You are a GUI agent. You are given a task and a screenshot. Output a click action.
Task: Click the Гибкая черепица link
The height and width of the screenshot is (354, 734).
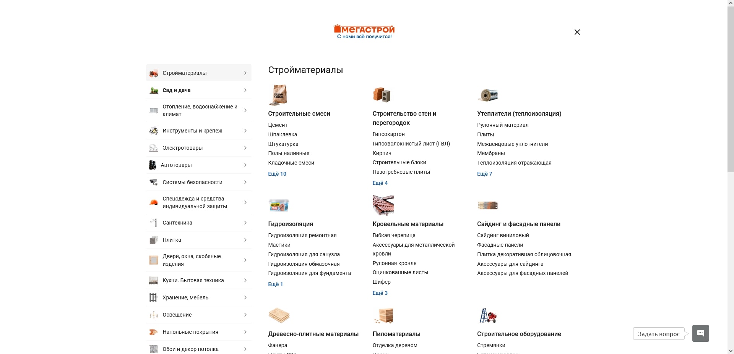(x=394, y=235)
